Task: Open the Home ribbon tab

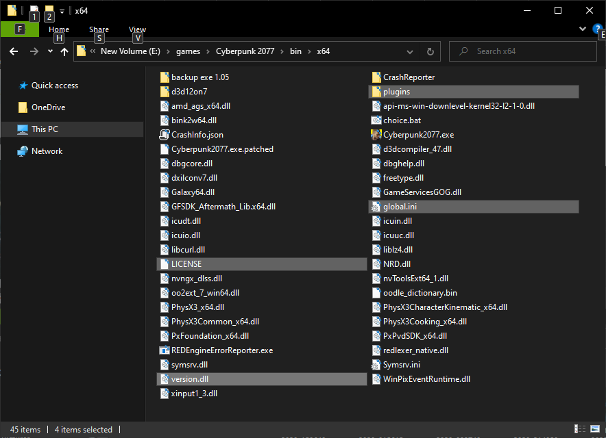Action: coord(59,29)
